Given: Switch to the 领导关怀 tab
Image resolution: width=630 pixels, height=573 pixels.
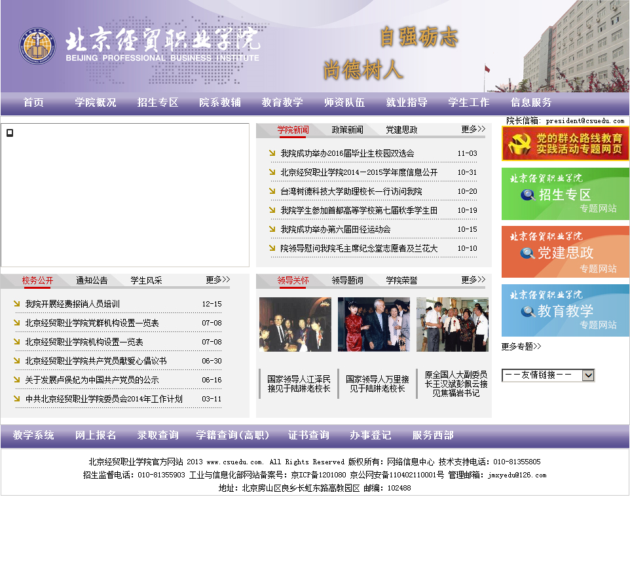Looking at the screenshot, I should click(x=293, y=280).
